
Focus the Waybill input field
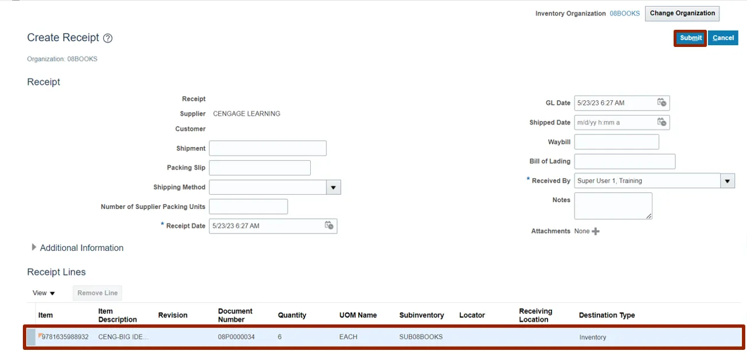(x=617, y=142)
